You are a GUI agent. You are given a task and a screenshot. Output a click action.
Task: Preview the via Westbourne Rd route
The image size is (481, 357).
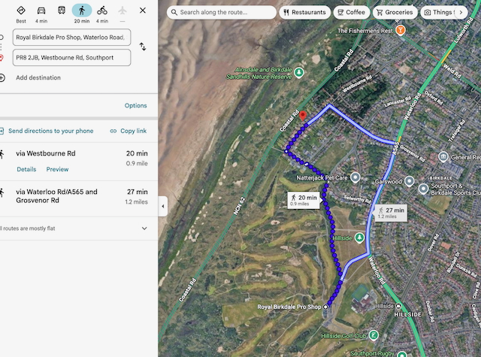[x=57, y=169]
